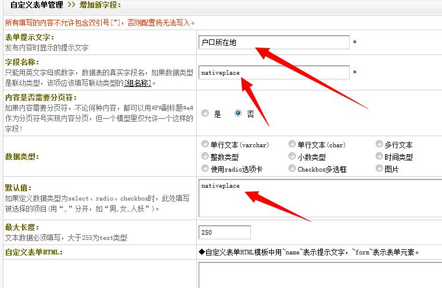This screenshot has height=288, width=442.
Task: Pick the 小数类型 data type
Action: [x=292, y=156]
